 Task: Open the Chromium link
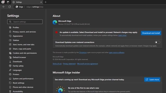tap(83, 52)
